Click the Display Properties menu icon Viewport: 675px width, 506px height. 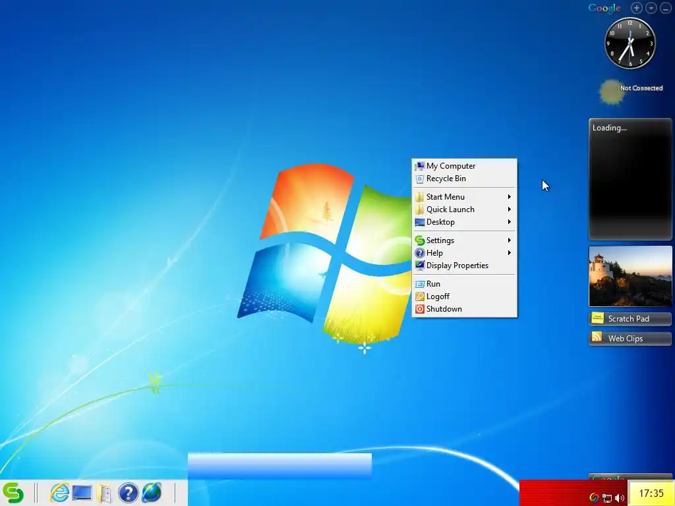click(420, 266)
